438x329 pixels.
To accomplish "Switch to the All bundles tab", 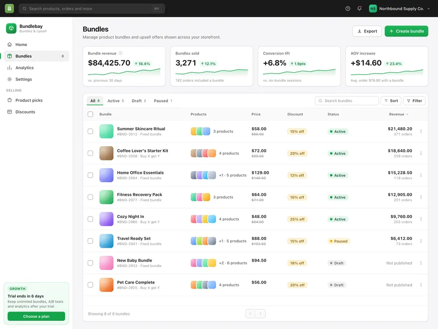I will [x=95, y=101].
